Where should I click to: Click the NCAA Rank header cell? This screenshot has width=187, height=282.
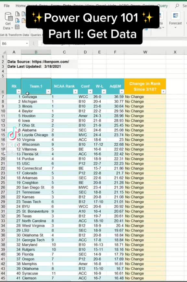pos(64,86)
